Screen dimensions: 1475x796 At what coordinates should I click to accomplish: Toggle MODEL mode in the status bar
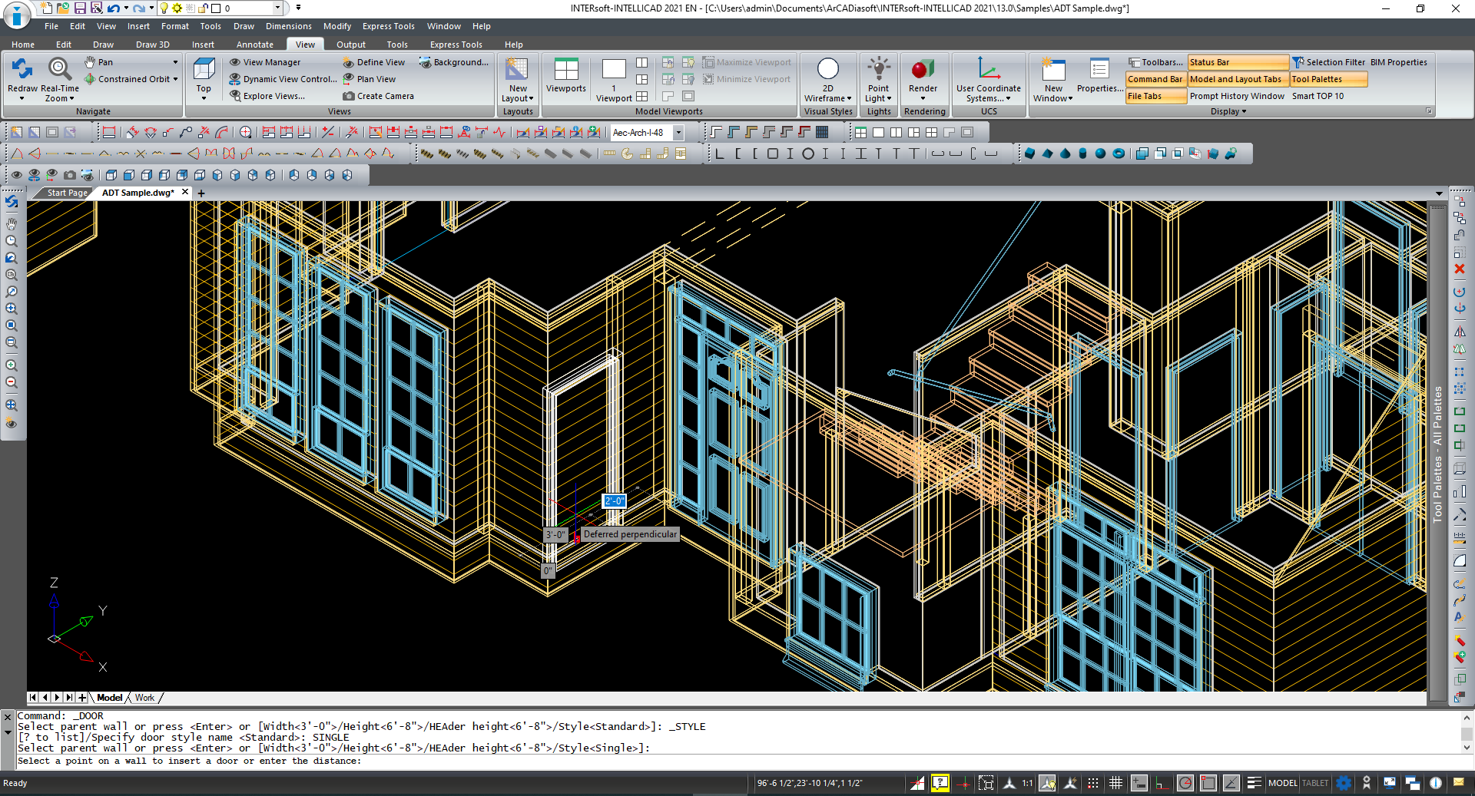pyautogui.click(x=1282, y=783)
